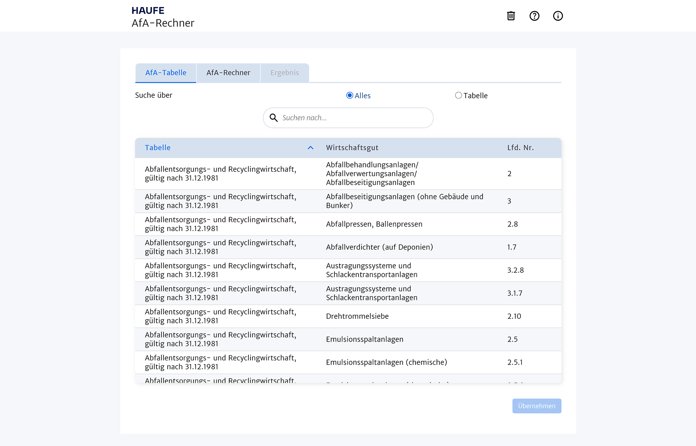Select Abfallbeseitigungsanlagen (ohne Gebäude und Bunker) row
The height and width of the screenshot is (446, 696).
coord(348,201)
